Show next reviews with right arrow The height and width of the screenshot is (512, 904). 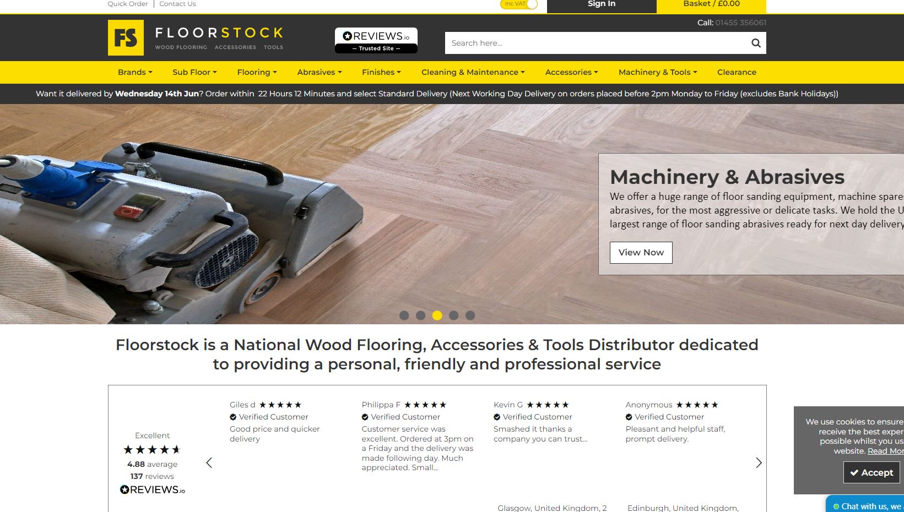[x=759, y=463]
